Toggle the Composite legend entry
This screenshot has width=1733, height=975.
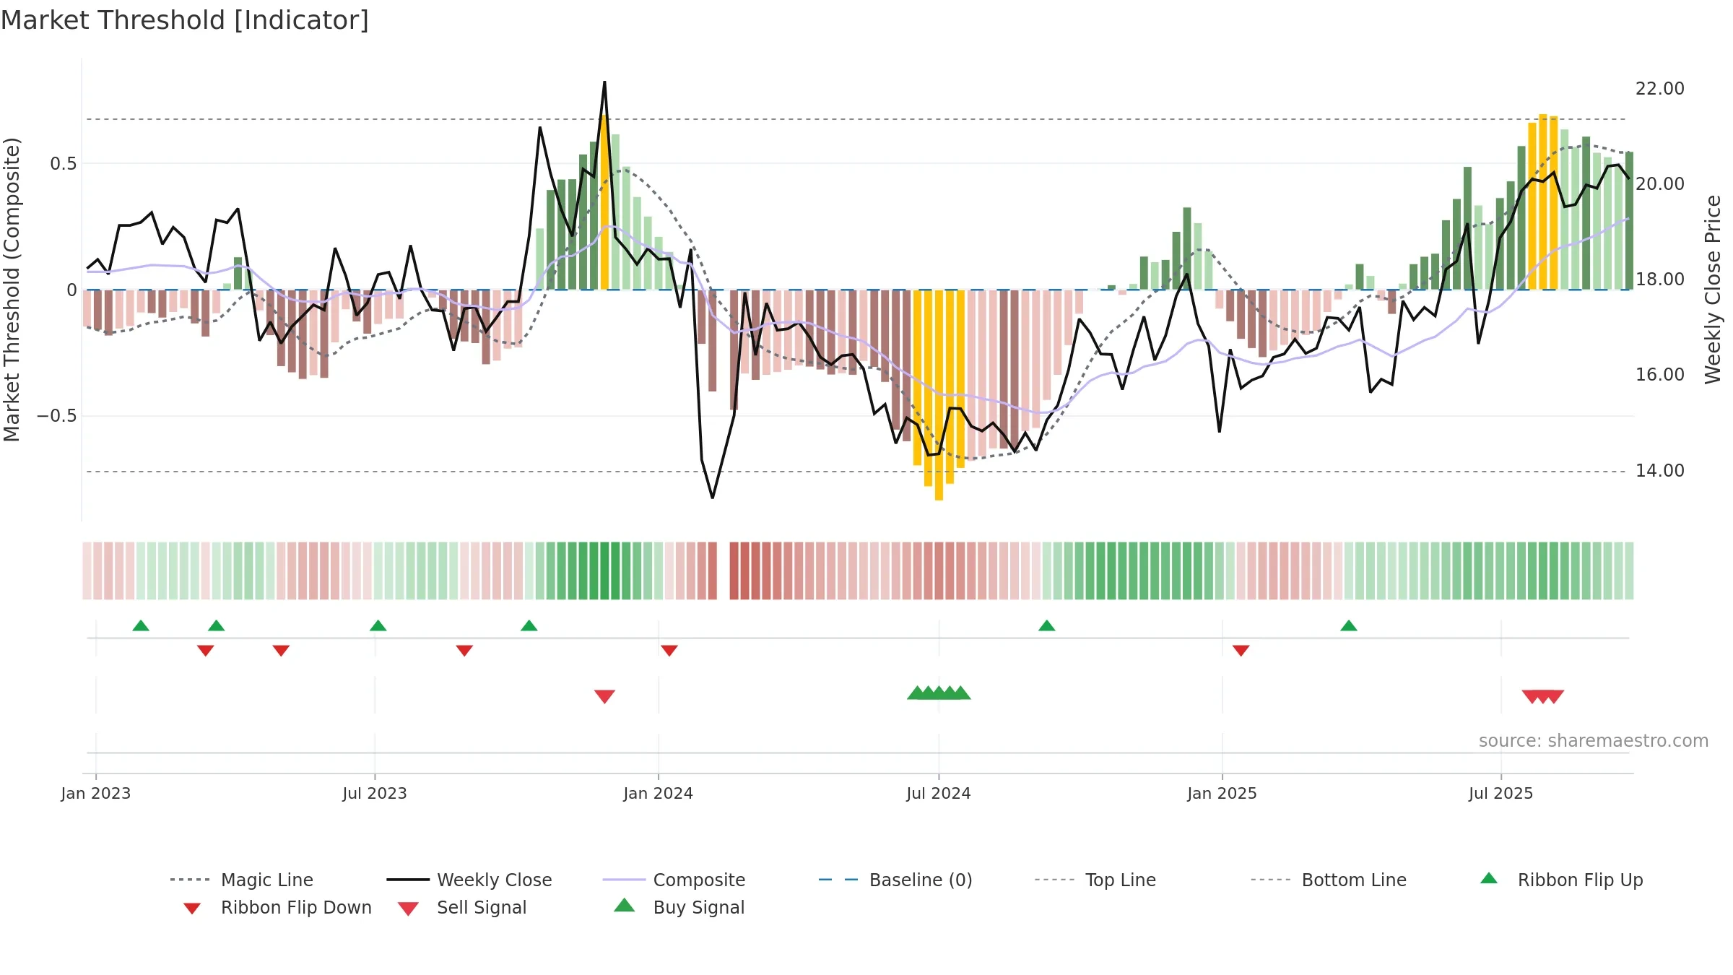point(674,880)
